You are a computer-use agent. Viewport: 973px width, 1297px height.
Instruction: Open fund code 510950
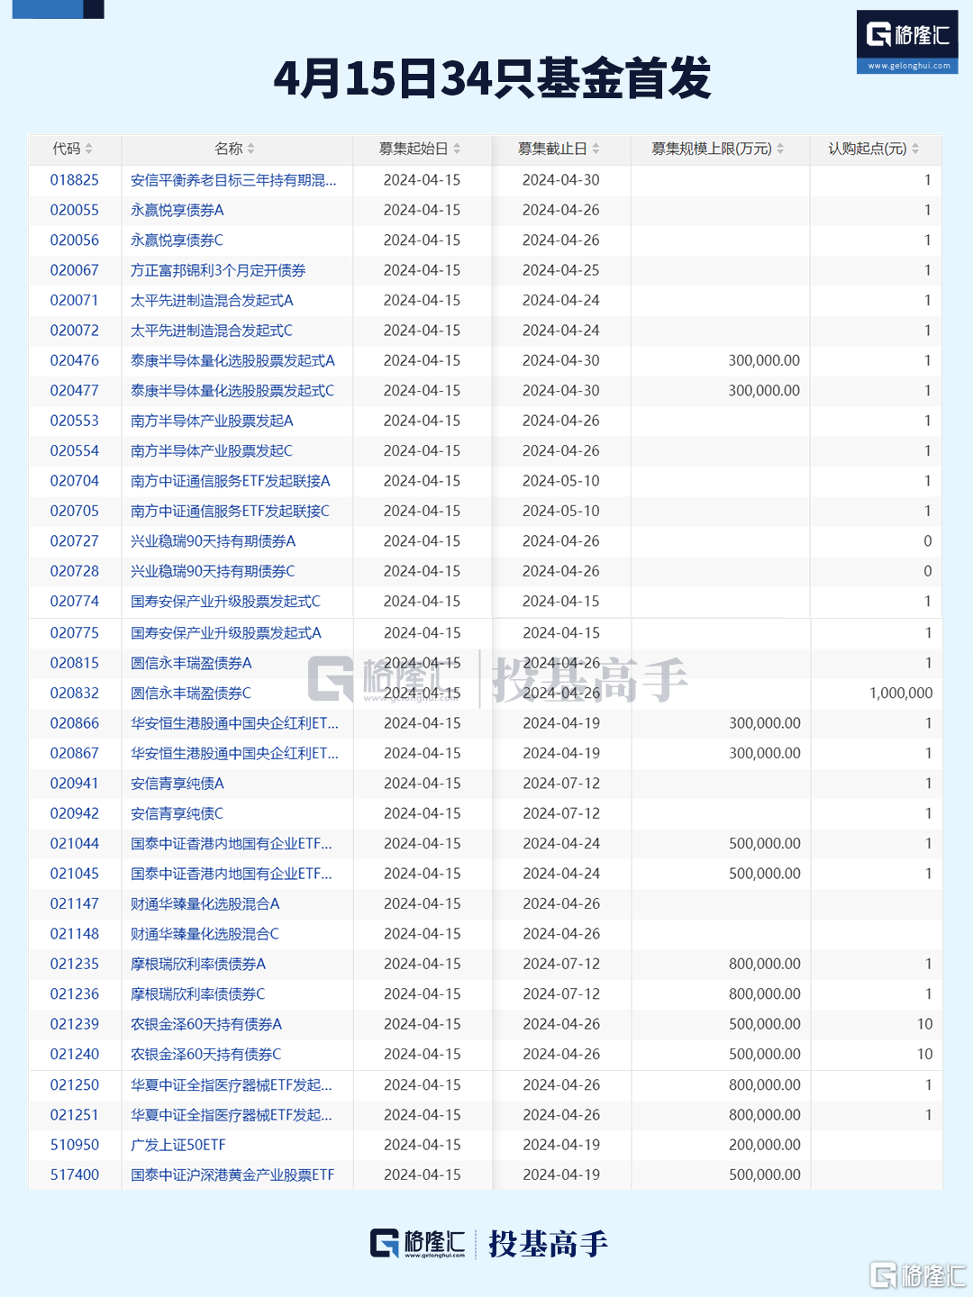(75, 1145)
